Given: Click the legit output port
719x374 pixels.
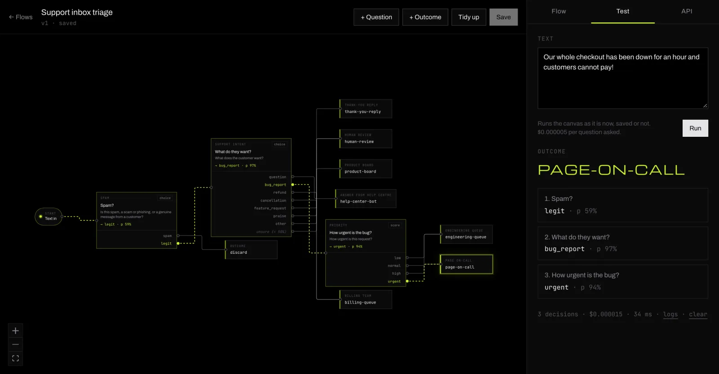Looking at the screenshot, I should coord(178,244).
